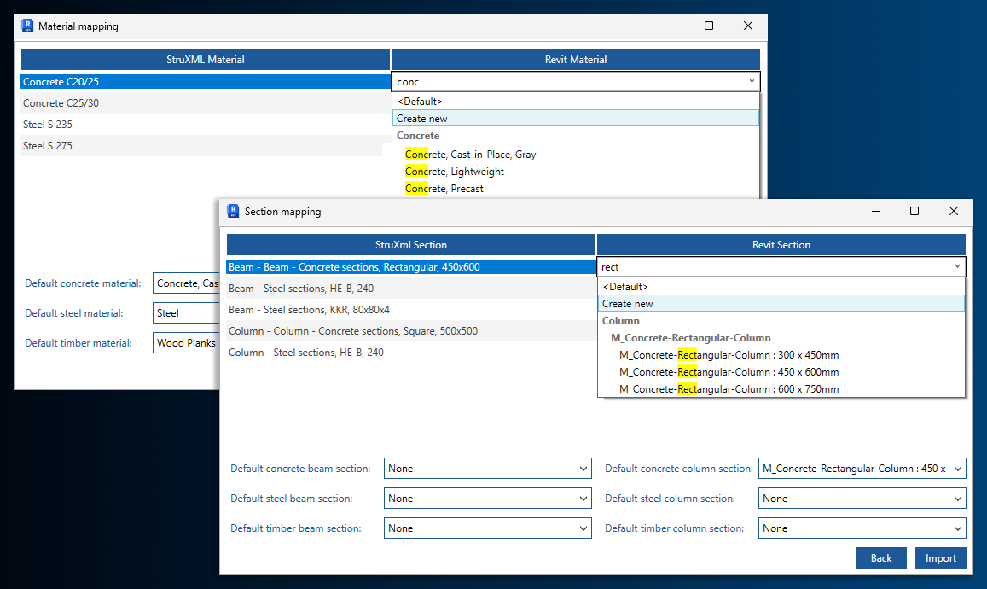Image resolution: width=987 pixels, height=589 pixels.
Task: Click the Back button
Action: coord(881,558)
